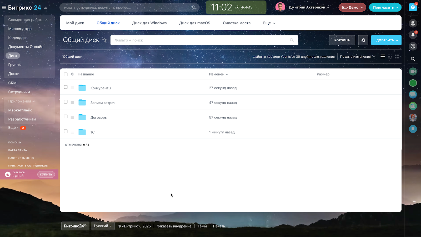Open the Русский language selector in the footer
Image resolution: width=421 pixels, height=237 pixels.
tap(103, 226)
